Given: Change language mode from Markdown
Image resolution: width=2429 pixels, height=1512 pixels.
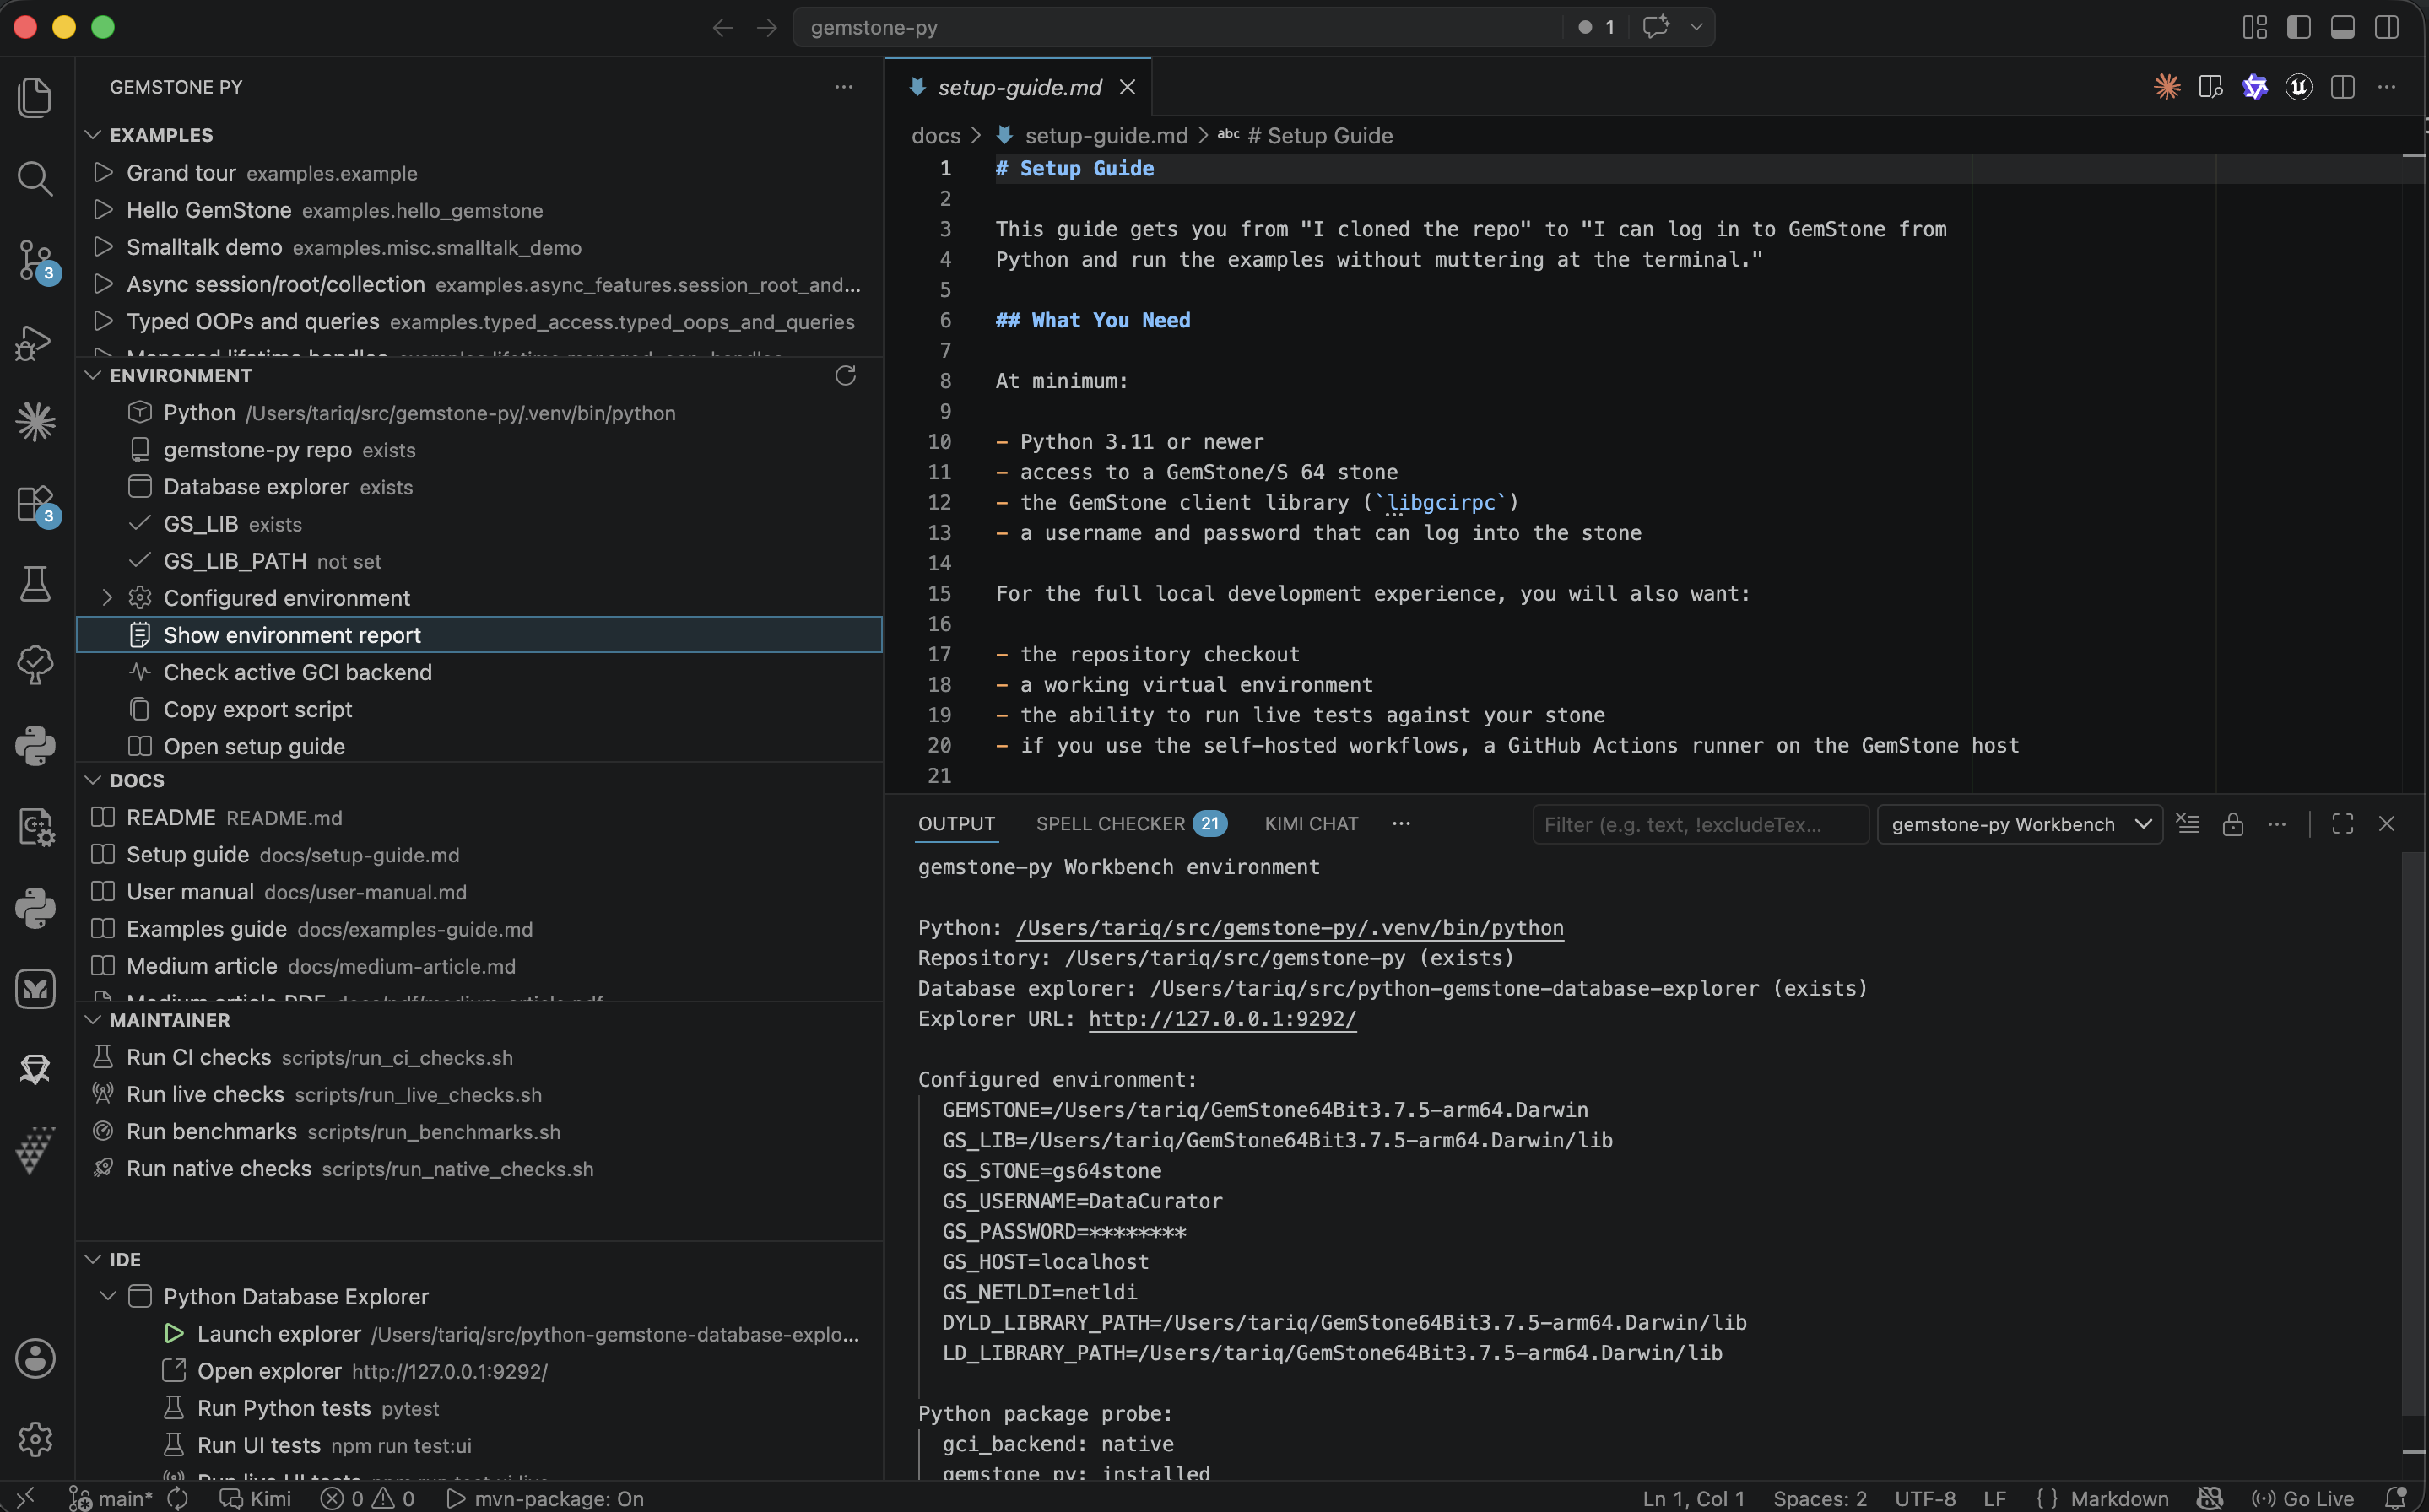Looking at the screenshot, I should coord(2119,1498).
